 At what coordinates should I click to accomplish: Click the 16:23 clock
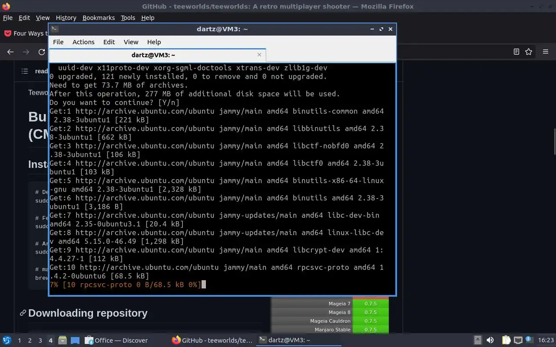(x=546, y=340)
